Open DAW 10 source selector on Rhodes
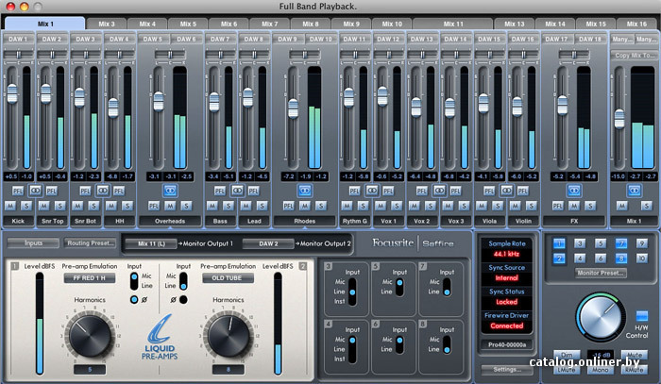The height and width of the screenshot is (384, 661). 320,39
